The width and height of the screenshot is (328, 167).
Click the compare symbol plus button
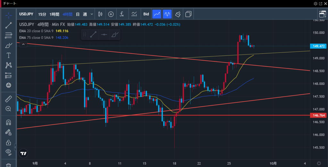111,14
